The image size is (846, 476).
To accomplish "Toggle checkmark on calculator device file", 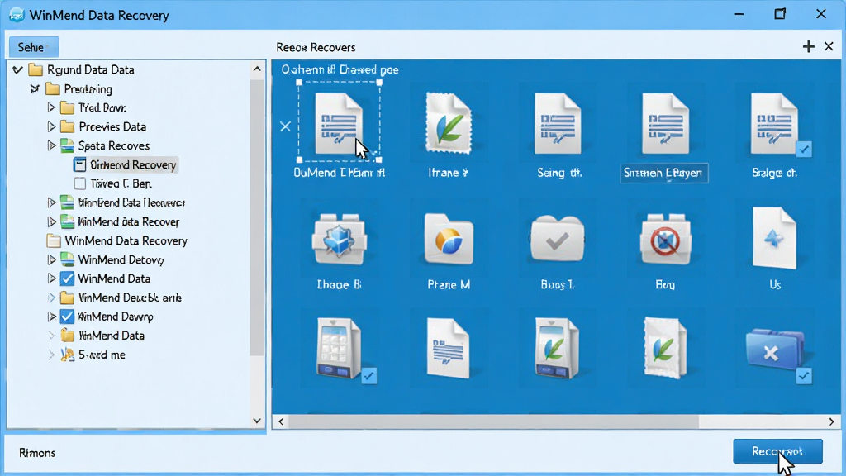I will pos(369,376).
